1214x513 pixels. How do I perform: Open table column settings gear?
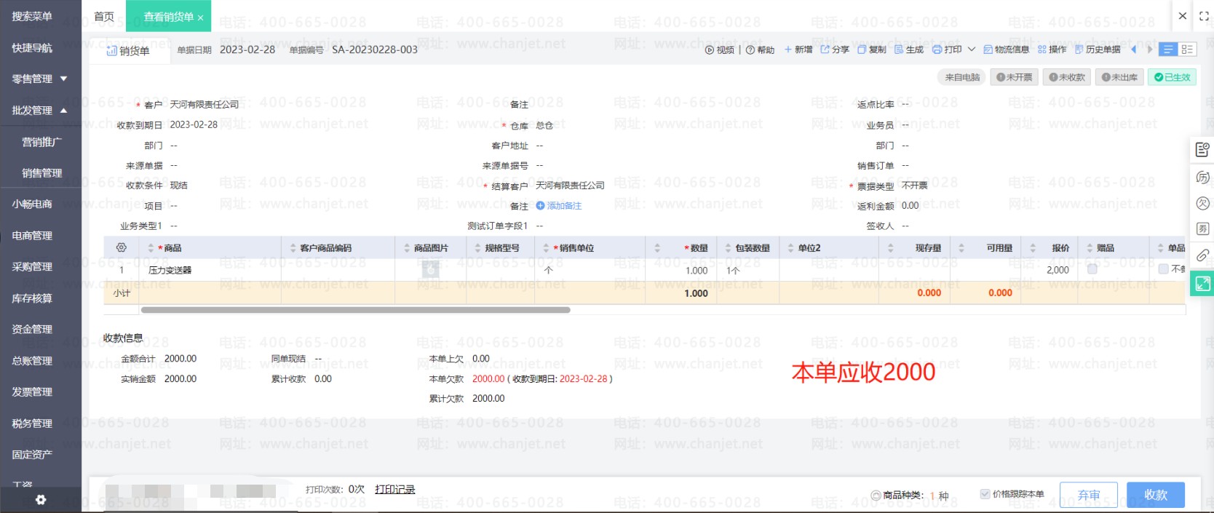tap(121, 247)
